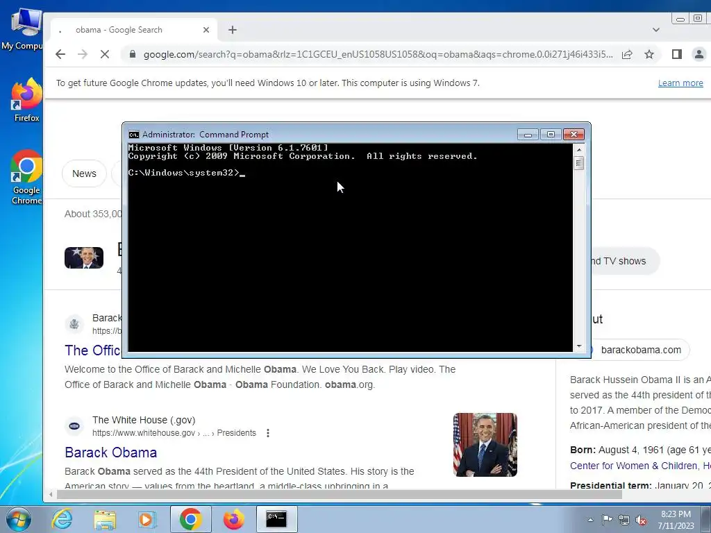Visit the barackobama.com chip link

(x=641, y=350)
